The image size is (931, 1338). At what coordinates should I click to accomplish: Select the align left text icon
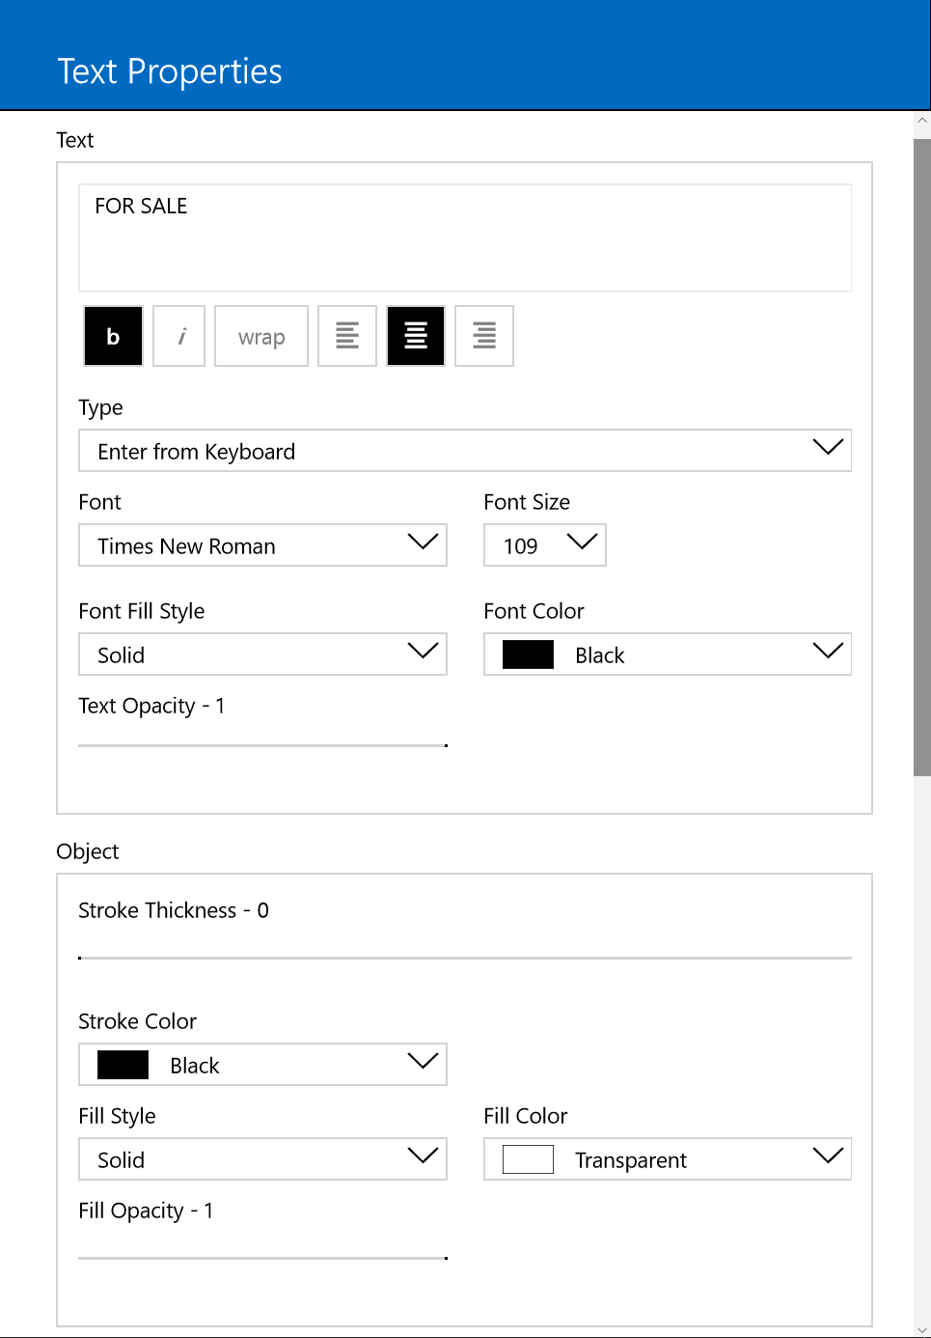point(347,336)
